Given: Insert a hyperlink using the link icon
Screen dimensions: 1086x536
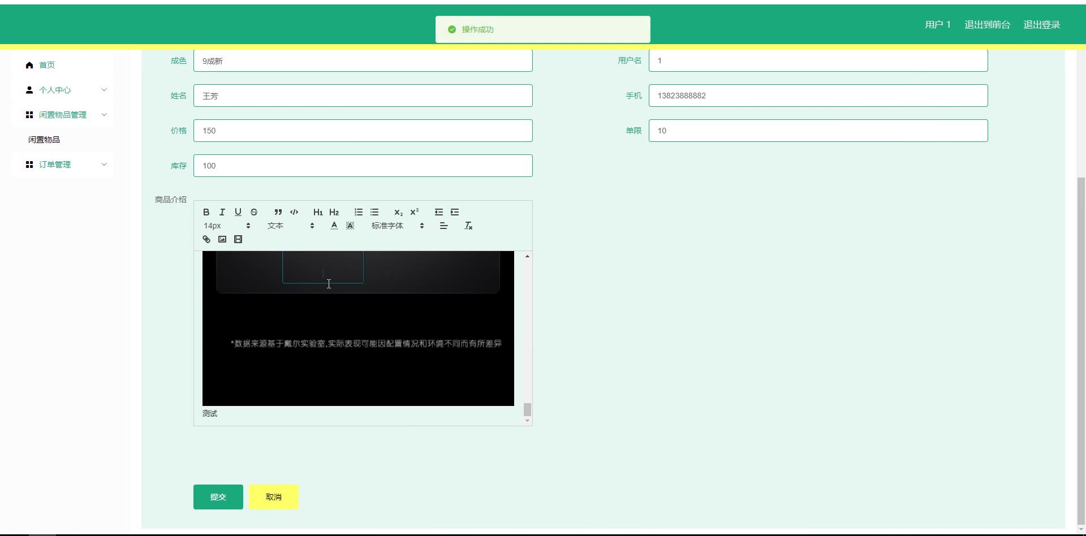Looking at the screenshot, I should 206,239.
